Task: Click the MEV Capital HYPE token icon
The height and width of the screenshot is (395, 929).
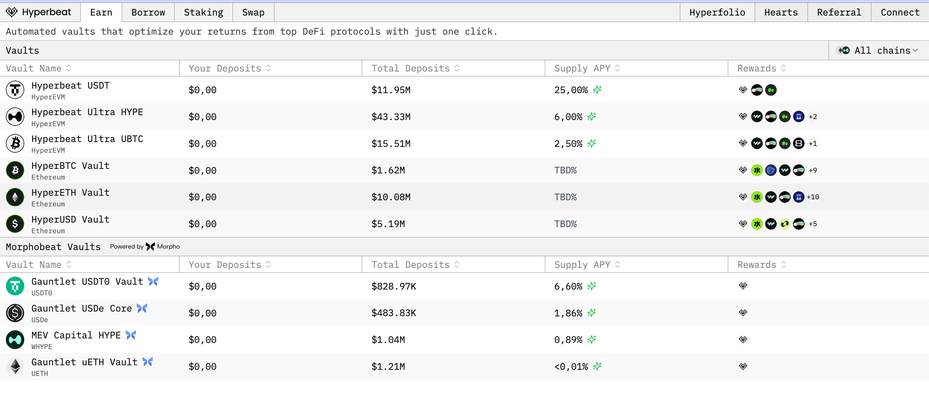Action: [15, 340]
